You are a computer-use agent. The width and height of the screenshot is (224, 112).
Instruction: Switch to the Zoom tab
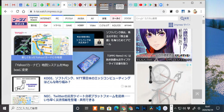[161, 5]
